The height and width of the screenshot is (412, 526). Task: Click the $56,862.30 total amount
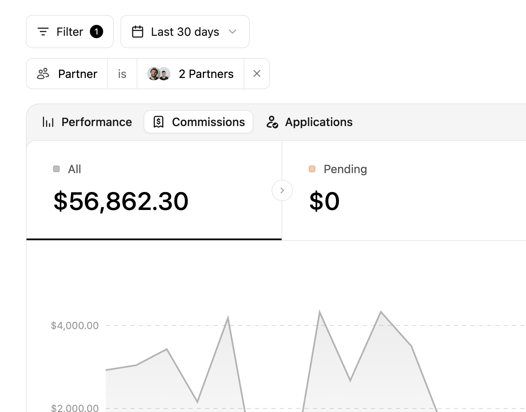point(121,201)
